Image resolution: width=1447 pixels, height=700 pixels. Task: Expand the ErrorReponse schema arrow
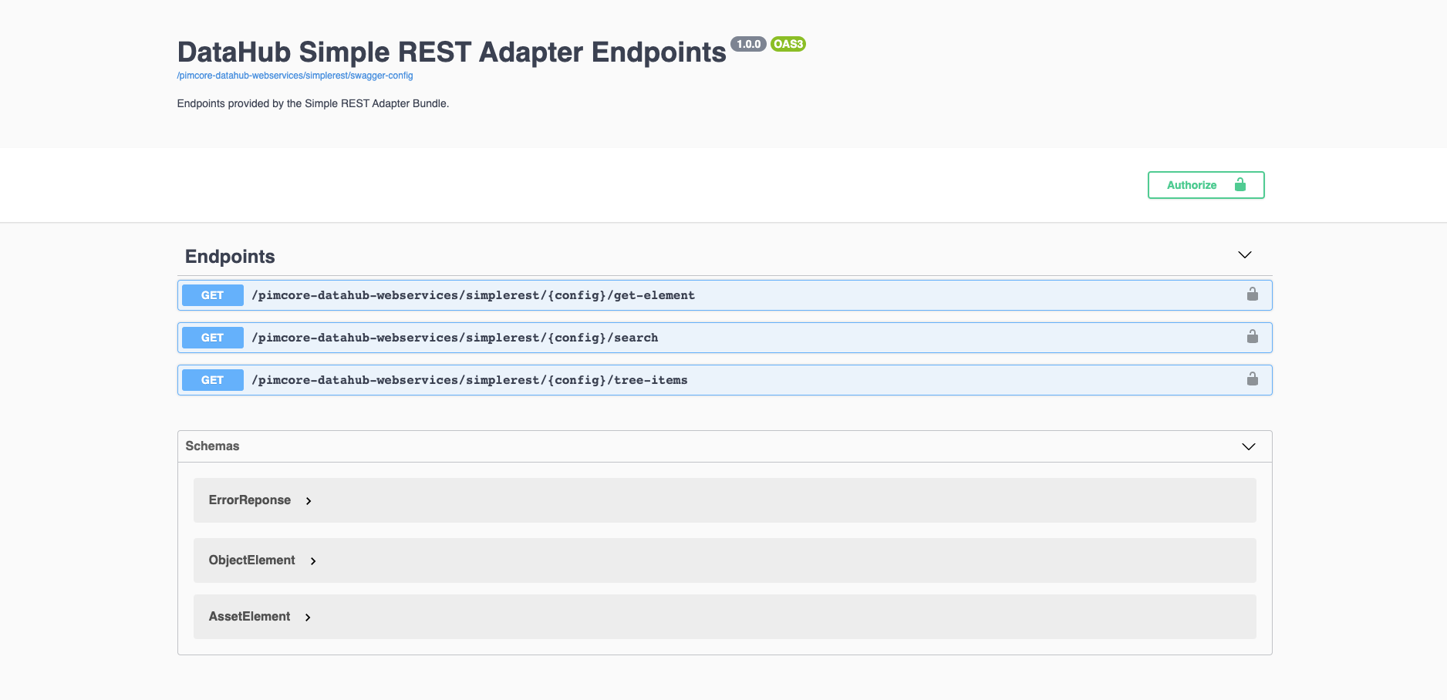click(309, 501)
